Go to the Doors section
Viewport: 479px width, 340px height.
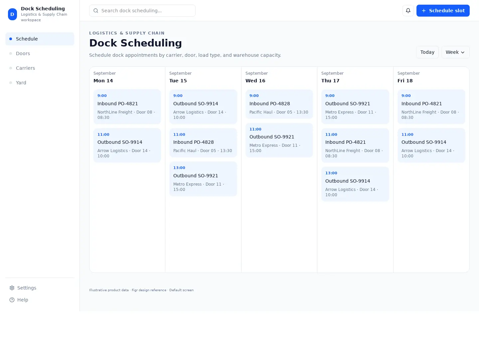pos(40,53)
